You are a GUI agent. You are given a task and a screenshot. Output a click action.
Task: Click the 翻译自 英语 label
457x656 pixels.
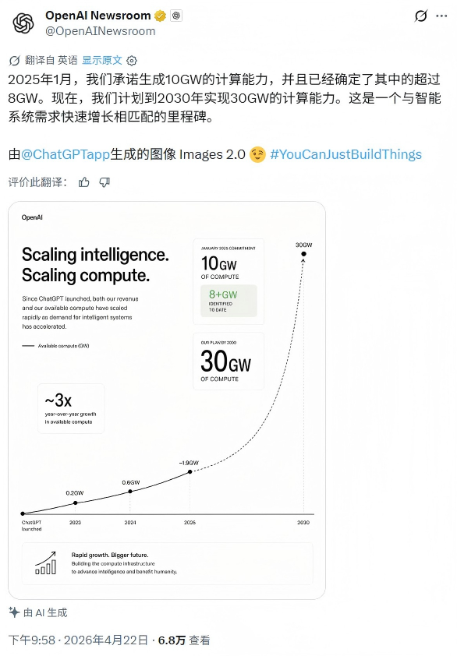tap(51, 60)
